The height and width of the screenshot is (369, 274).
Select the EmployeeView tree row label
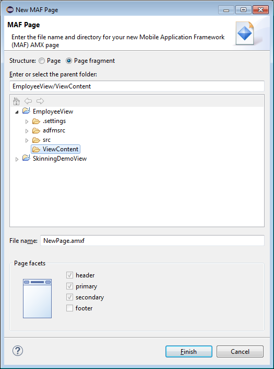pyautogui.click(x=53, y=111)
